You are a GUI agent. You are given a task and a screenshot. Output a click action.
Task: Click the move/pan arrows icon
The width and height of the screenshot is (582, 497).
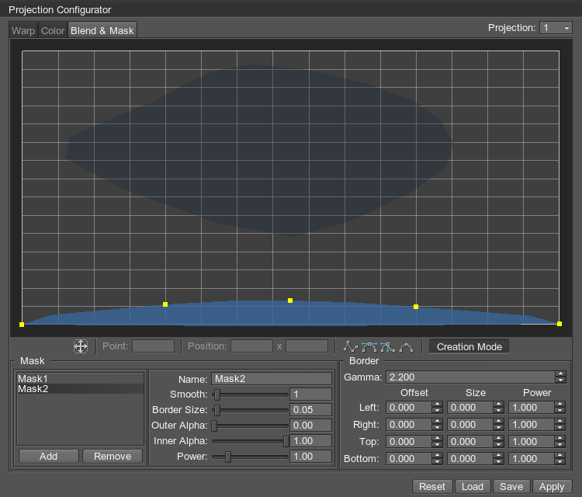coord(81,346)
